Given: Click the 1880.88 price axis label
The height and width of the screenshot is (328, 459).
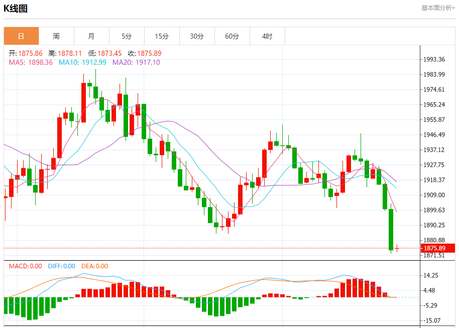Looking at the screenshot, I should (x=434, y=240).
